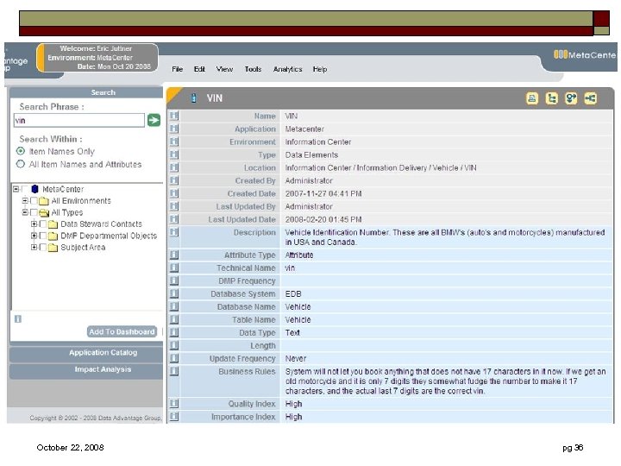Screen dimensions: 621x466
Task: Select Item Names Only radio button
Action: click(x=20, y=151)
